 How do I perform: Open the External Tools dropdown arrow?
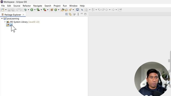(x=48, y=10)
